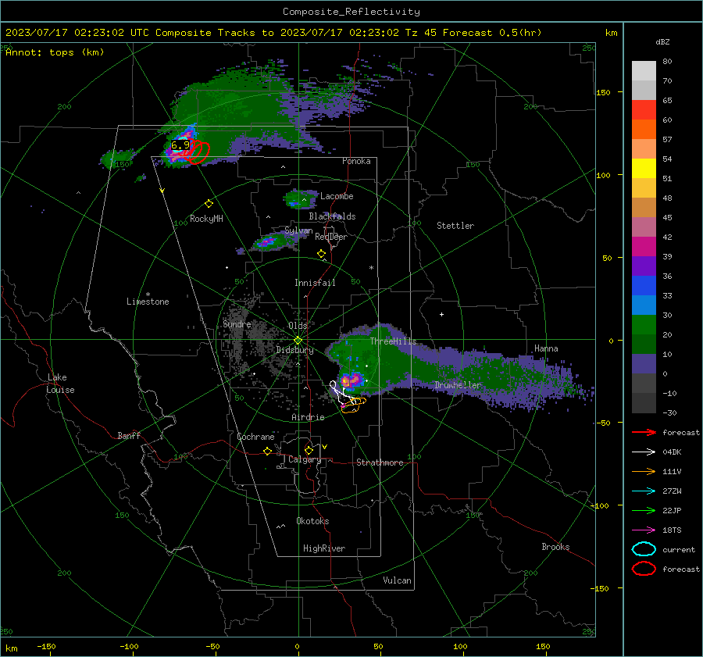Click the Hanna city label
This screenshot has height=657, width=703.
(546, 348)
